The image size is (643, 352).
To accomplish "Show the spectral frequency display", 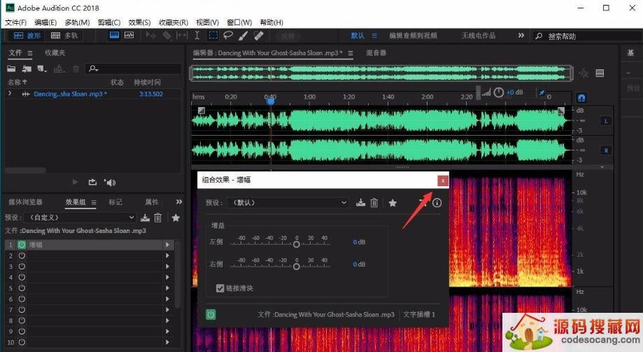I will point(129,35).
